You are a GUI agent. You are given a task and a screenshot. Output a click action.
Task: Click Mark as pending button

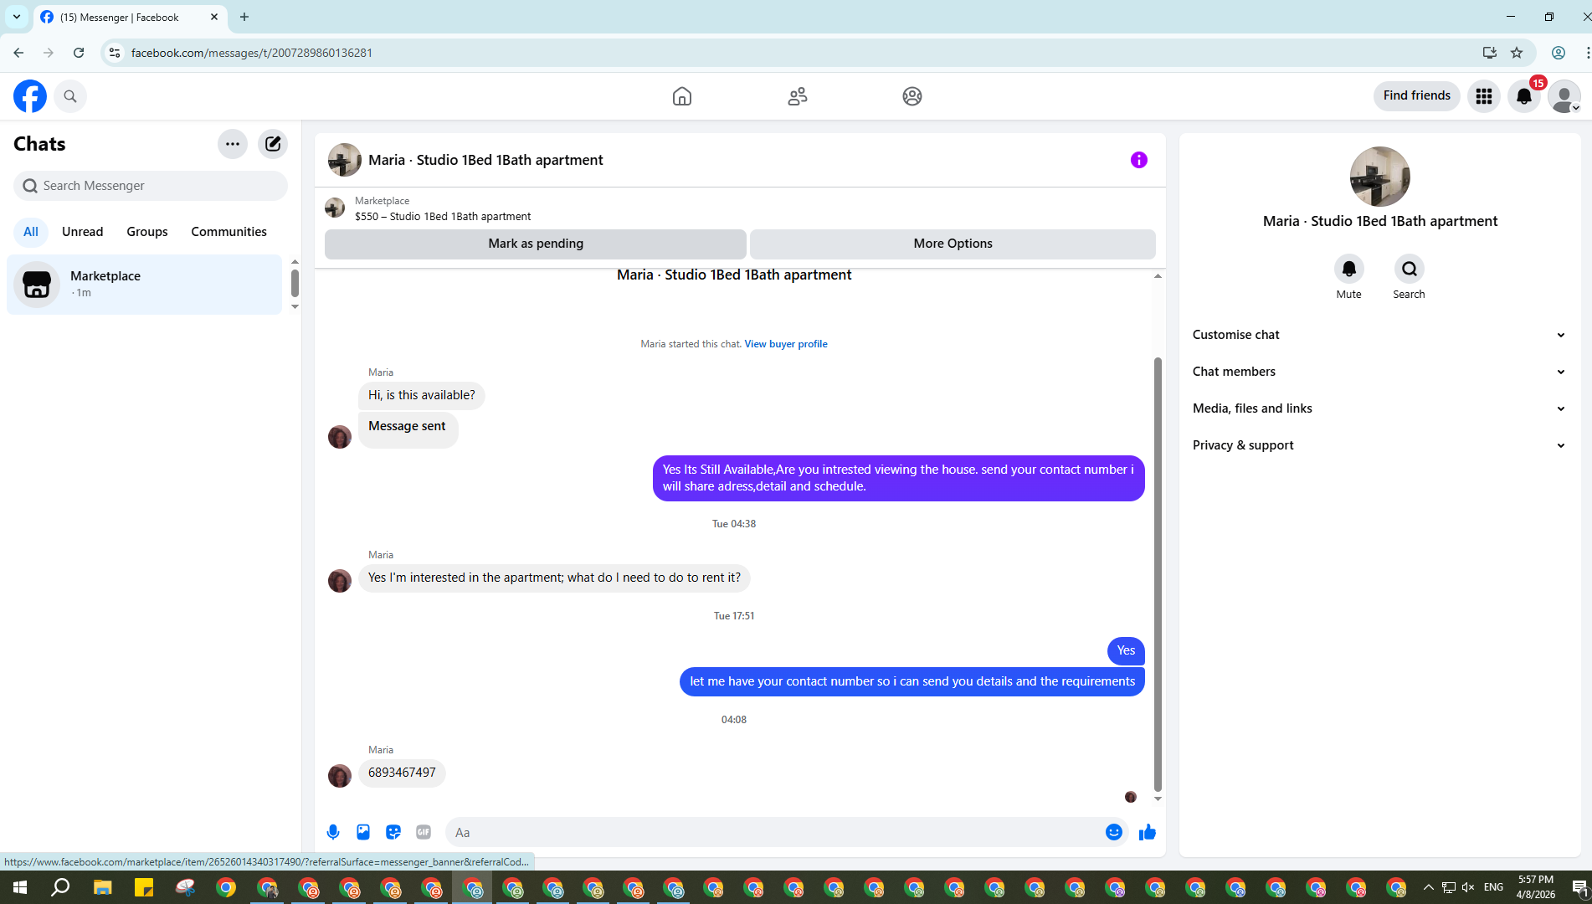(536, 244)
